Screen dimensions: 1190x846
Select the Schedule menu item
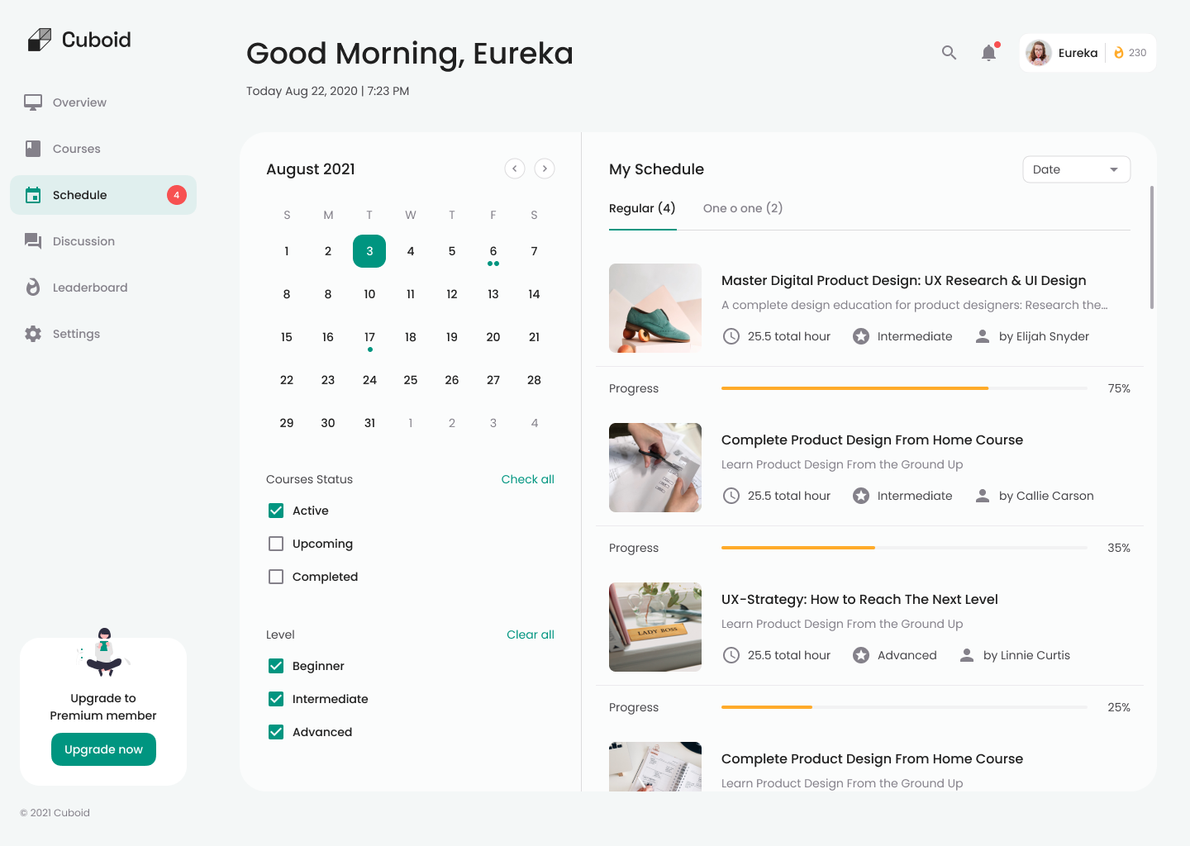(x=80, y=195)
